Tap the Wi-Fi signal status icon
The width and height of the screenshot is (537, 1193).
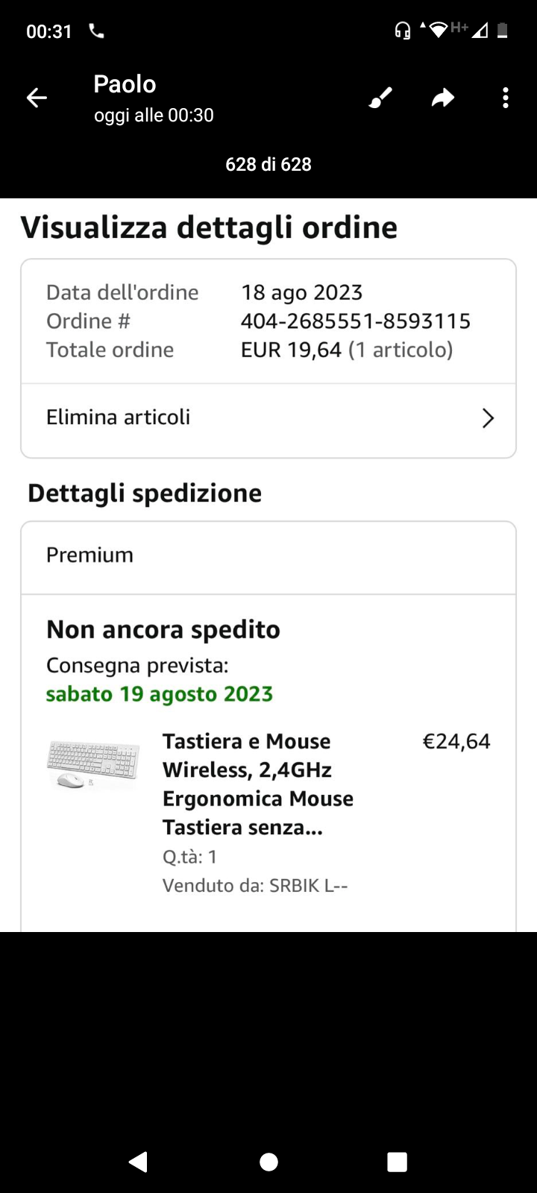pyautogui.click(x=439, y=30)
